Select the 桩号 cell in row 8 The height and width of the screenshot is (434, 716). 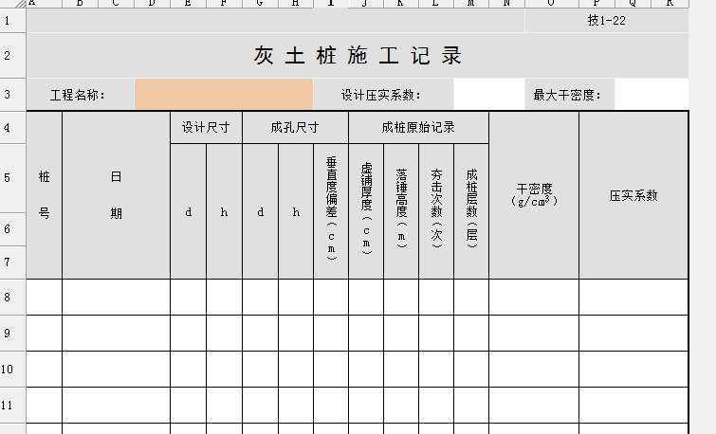[x=45, y=298]
